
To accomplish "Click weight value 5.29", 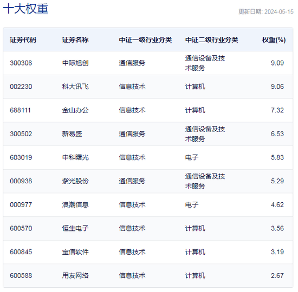I will click(277, 181).
